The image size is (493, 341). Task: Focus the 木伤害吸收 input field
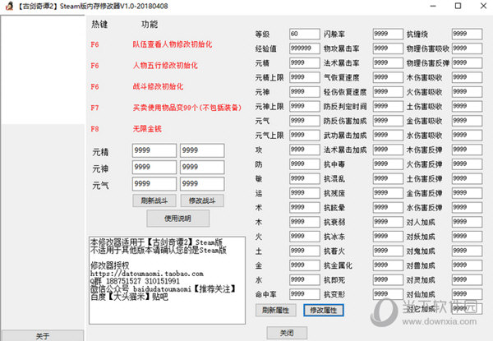point(467,77)
